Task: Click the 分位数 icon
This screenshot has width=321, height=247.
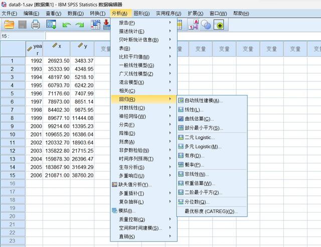Action: point(181,201)
